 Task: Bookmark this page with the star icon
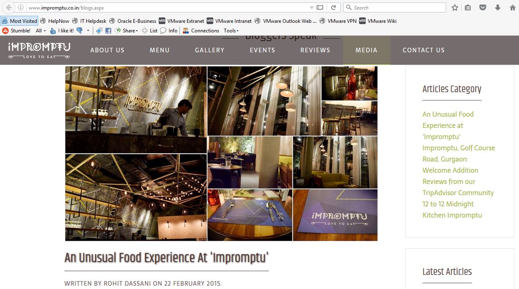(x=455, y=7)
